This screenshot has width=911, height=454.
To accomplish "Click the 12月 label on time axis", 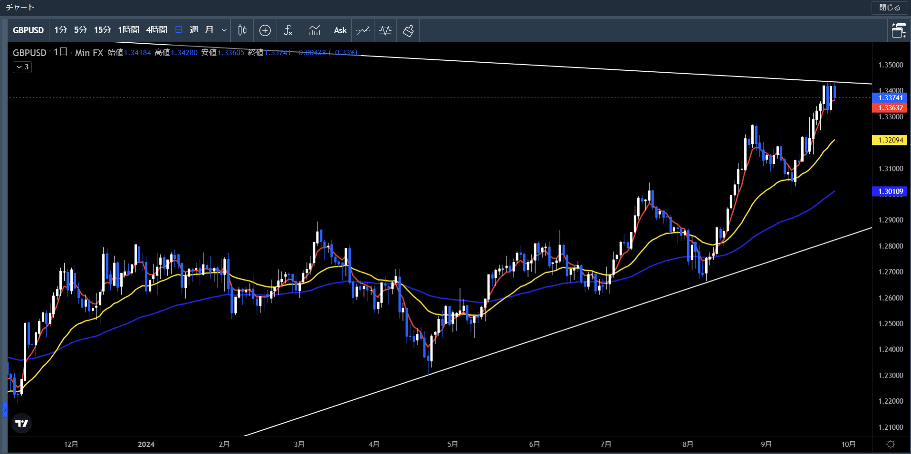I will click(71, 445).
